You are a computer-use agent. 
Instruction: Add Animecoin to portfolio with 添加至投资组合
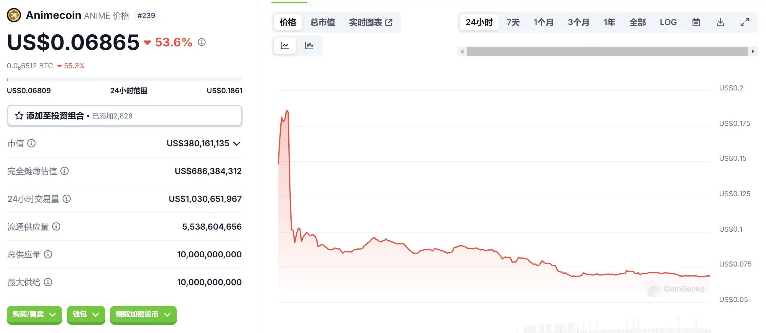(124, 116)
